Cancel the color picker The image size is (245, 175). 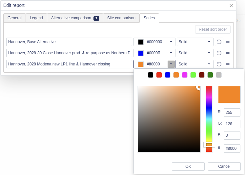tap(224, 166)
